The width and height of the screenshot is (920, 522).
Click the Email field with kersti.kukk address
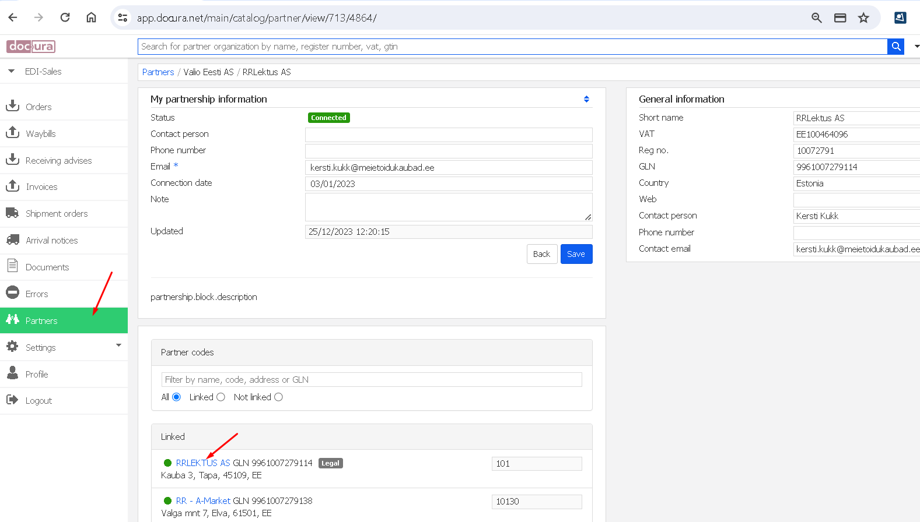point(449,167)
